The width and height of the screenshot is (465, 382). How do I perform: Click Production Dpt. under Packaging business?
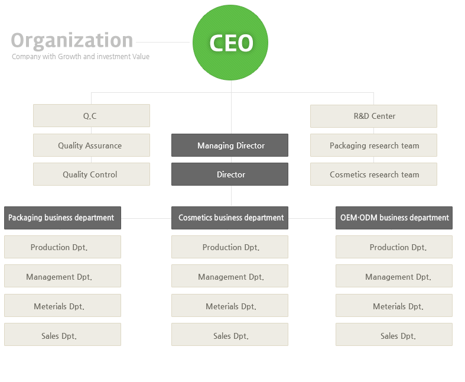(63, 247)
